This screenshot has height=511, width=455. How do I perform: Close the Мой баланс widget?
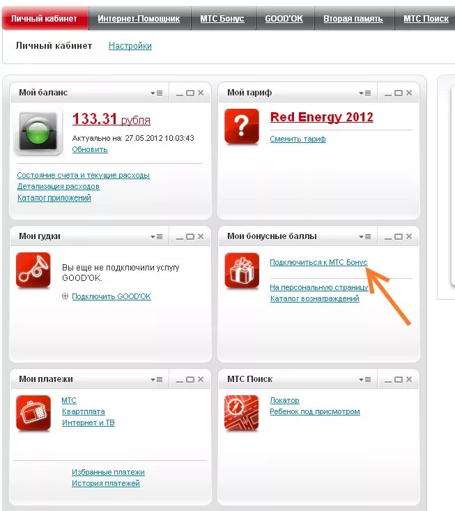tap(201, 93)
